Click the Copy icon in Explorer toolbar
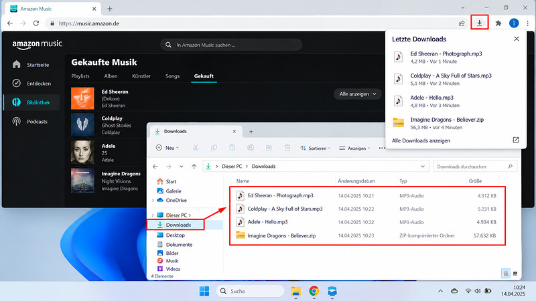This screenshot has height=301, width=536. pyautogui.click(x=214, y=148)
